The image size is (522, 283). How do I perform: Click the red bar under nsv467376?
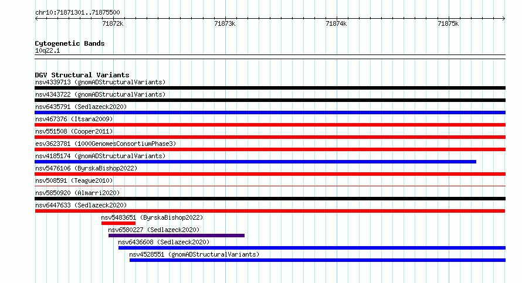pyautogui.click(x=270, y=125)
